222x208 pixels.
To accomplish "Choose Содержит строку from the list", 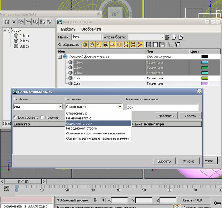I will [x=98, y=123].
